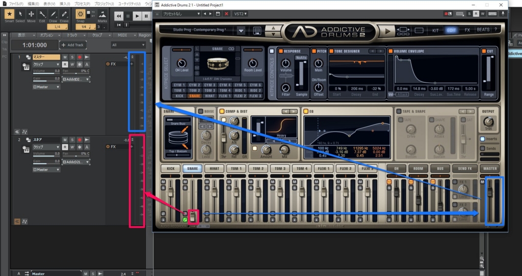This screenshot has width=522, height=276.
Task: Expand the MIDI dropdown in track view
Action: tap(124, 35)
